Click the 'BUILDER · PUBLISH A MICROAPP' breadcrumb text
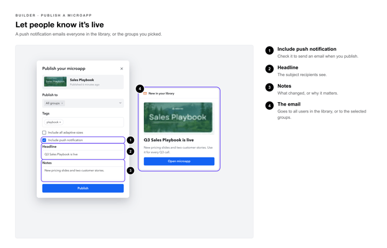Image resolution: width=387 pixels, height=248 pixels. pyautogui.click(x=54, y=16)
